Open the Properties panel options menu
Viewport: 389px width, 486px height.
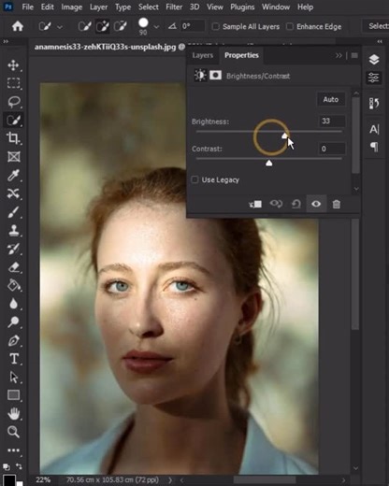click(x=354, y=55)
